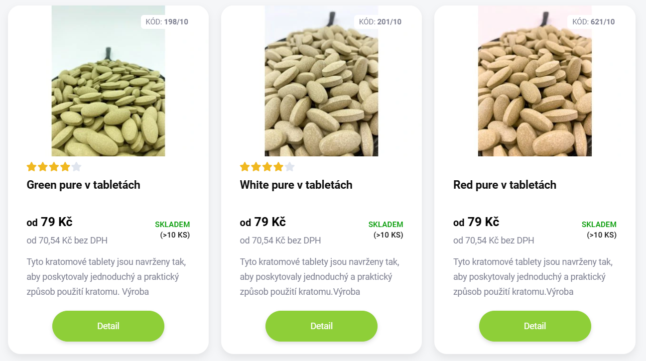This screenshot has width=646, height=361.
Task: Click the first gold star on Green pure
Action: coord(32,167)
